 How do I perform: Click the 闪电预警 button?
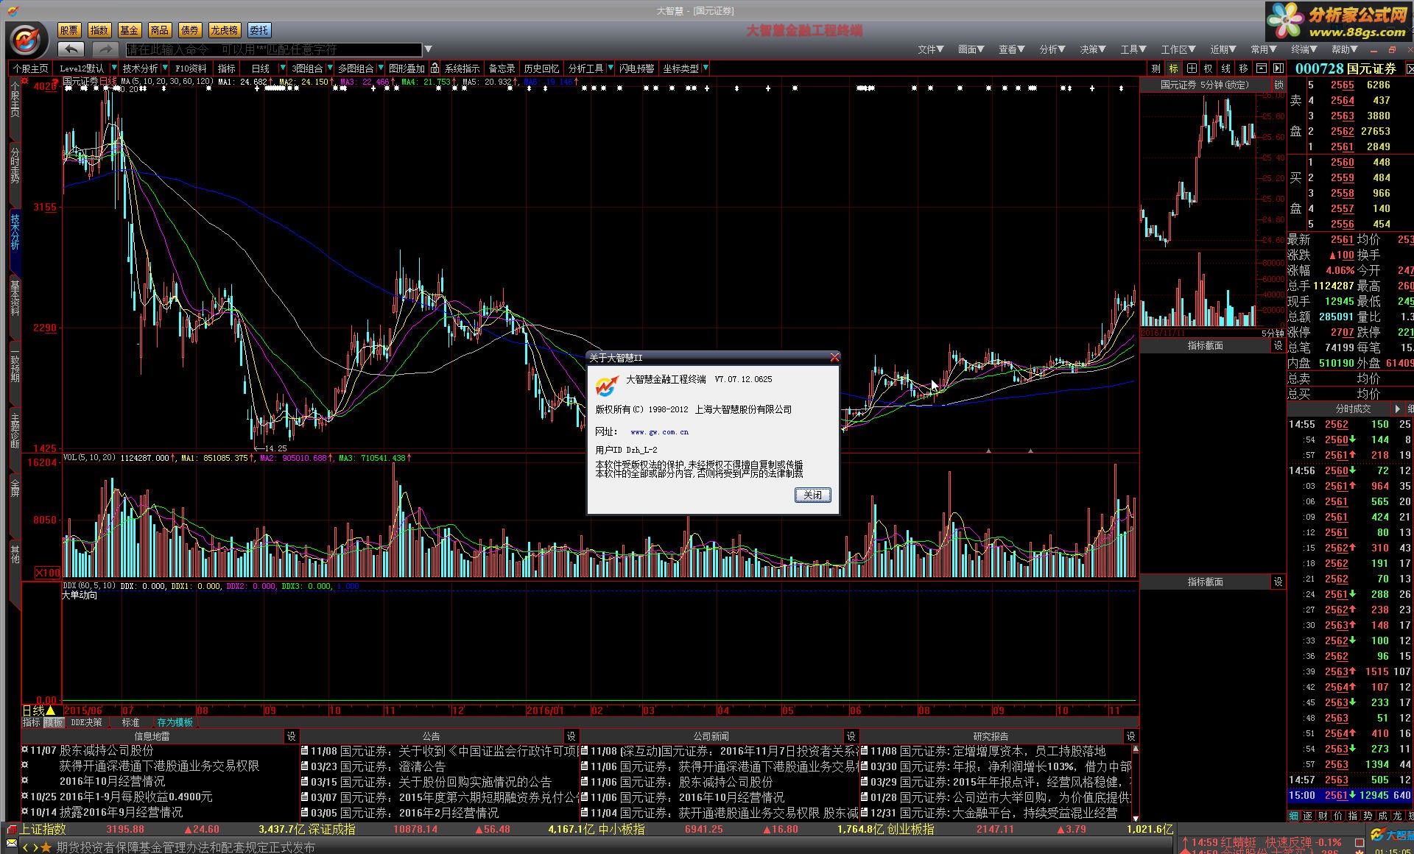[x=636, y=68]
